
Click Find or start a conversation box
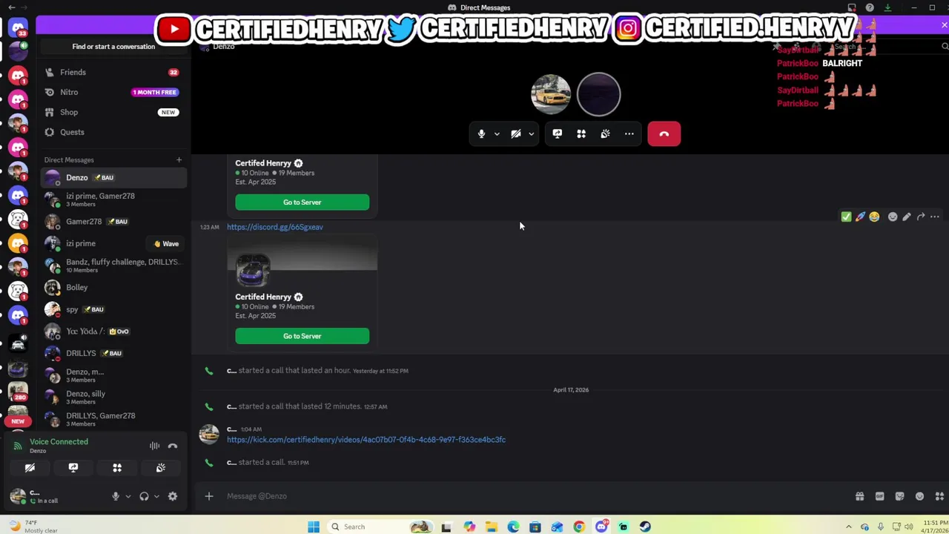coord(113,46)
